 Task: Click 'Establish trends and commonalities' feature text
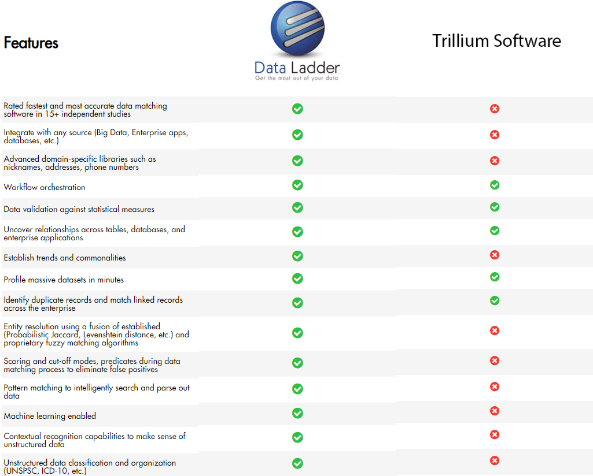65,258
